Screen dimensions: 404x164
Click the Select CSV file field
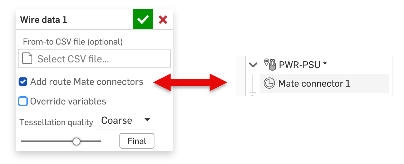(94, 58)
